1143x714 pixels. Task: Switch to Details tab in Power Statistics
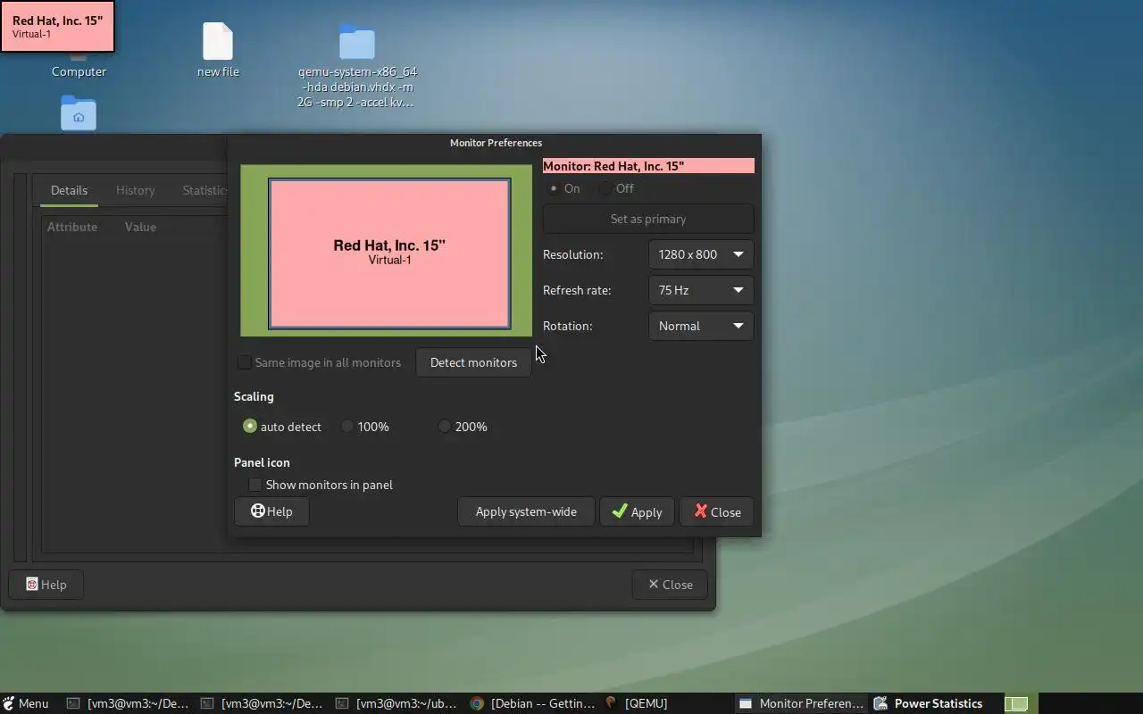pos(69,190)
